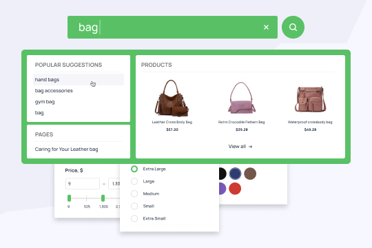Screen dimensions: 372x248
Task: Click the '525' slider tick label
Action: (87, 207)
